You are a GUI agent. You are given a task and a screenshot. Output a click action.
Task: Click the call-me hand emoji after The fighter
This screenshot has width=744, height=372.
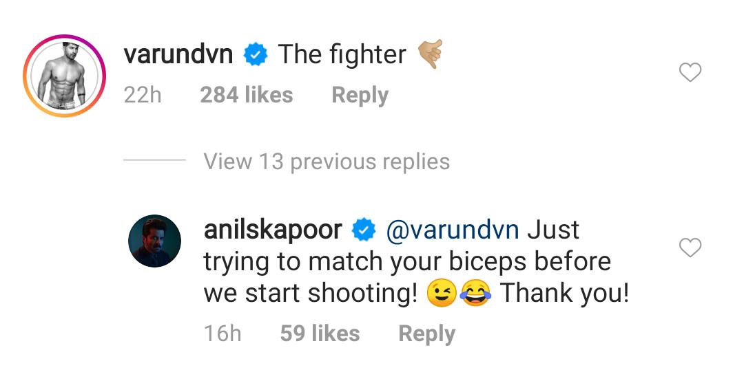tap(430, 54)
